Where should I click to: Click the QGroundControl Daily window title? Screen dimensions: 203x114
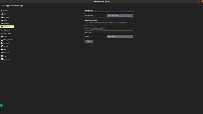[102, 1]
